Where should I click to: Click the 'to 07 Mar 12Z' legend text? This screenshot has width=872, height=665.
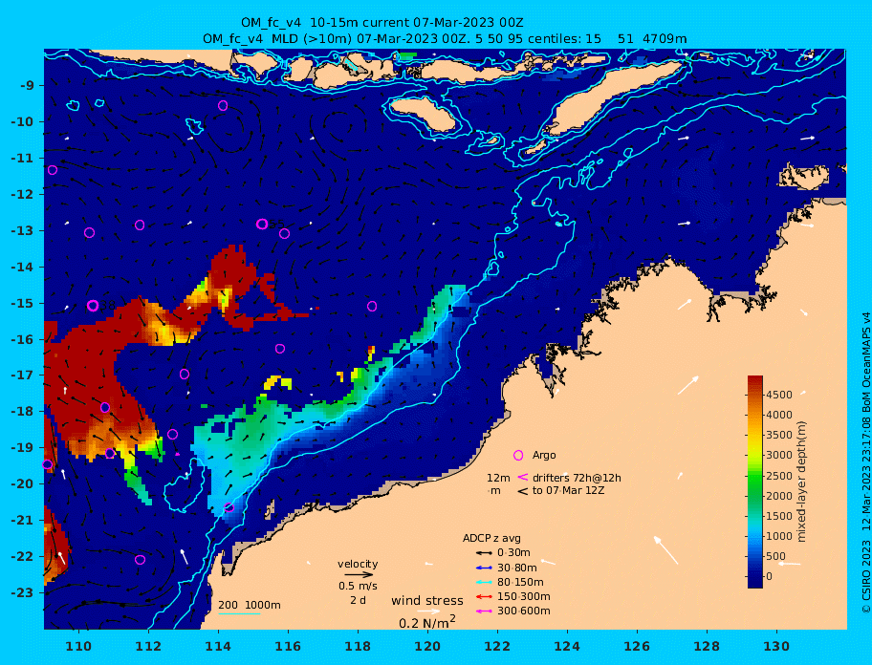point(568,490)
